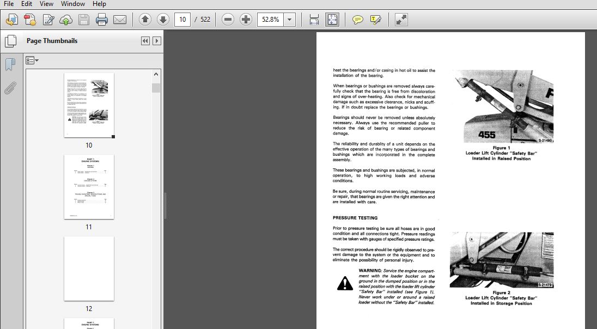Click the Create PDF icon
The image size is (597, 329).
30,20
